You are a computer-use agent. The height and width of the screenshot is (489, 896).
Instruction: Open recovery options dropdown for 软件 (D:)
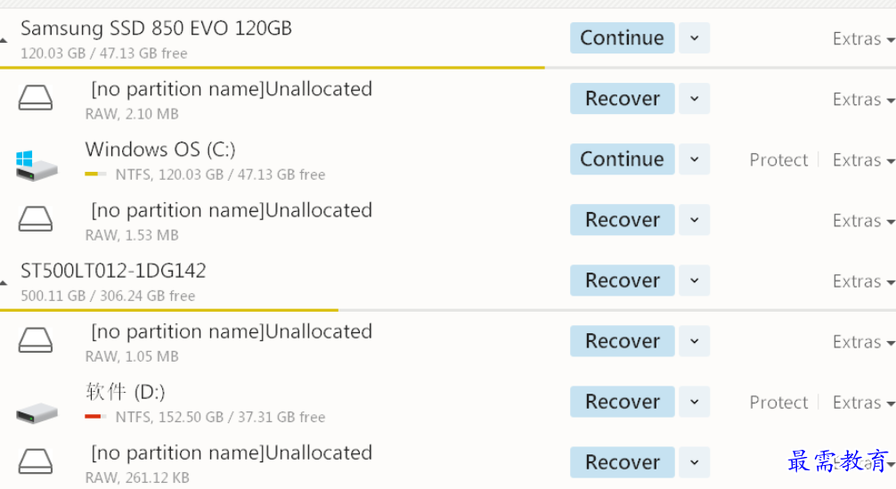(x=695, y=401)
